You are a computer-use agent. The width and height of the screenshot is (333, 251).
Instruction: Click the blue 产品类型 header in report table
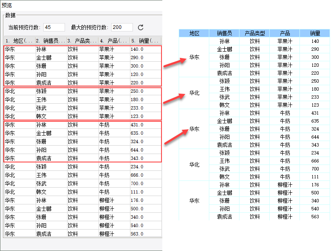coord(255,33)
